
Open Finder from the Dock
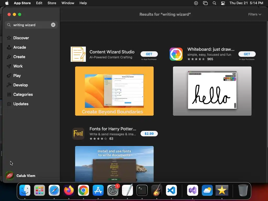point(25,190)
